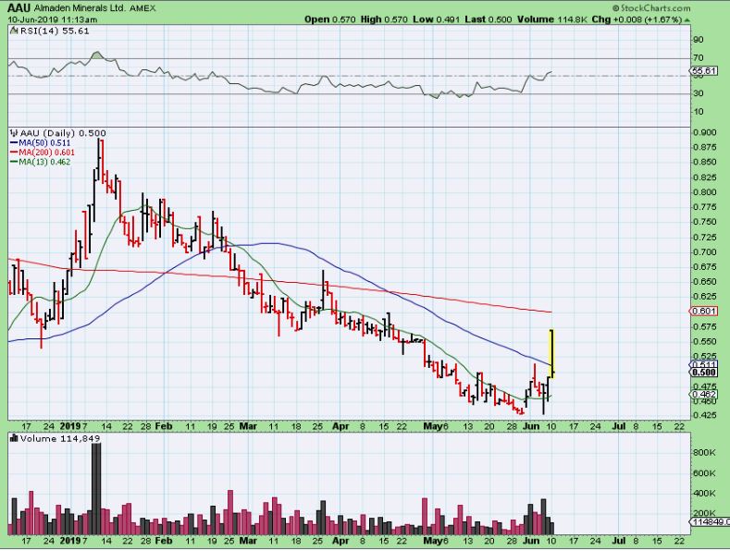
Task: Click the price bars icon before AAU (Daily)
Action: click(x=14, y=133)
